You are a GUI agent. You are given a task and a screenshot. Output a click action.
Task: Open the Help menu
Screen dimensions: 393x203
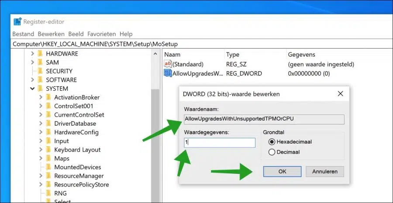tap(126, 34)
